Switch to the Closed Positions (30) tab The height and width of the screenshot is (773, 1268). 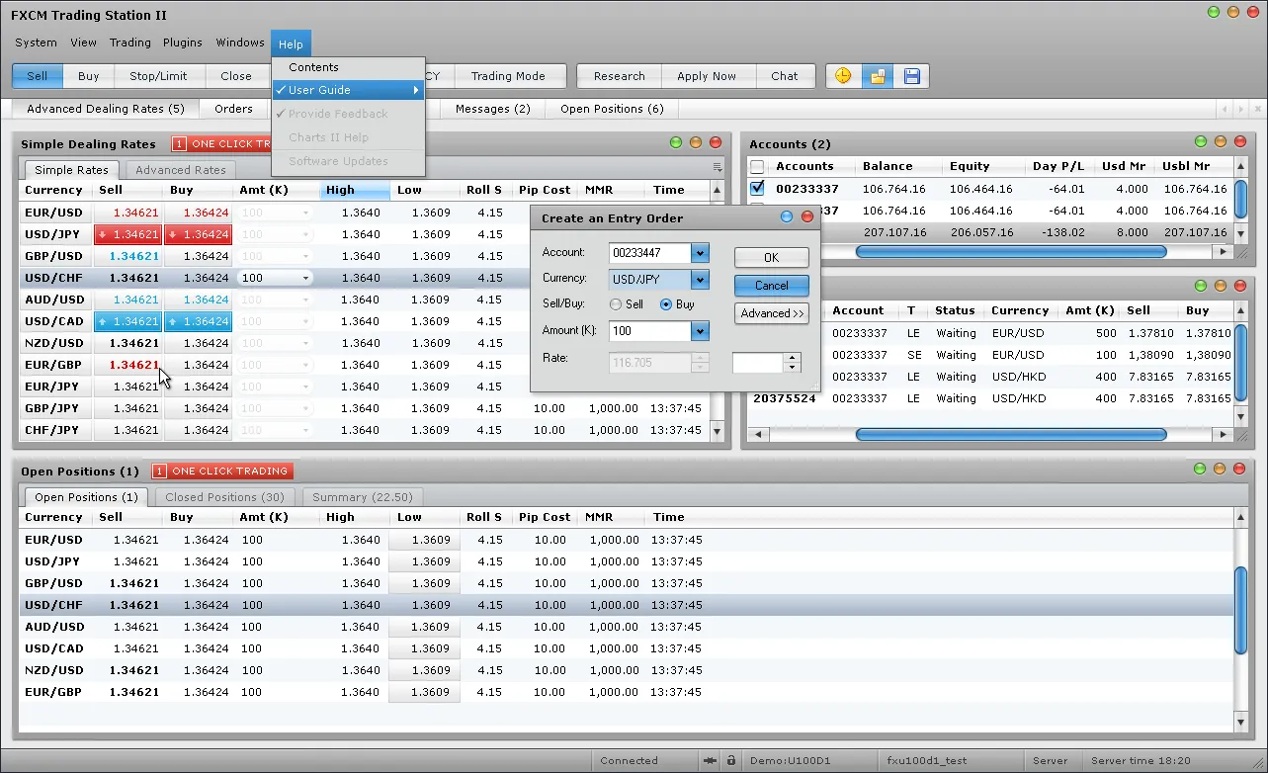click(224, 497)
